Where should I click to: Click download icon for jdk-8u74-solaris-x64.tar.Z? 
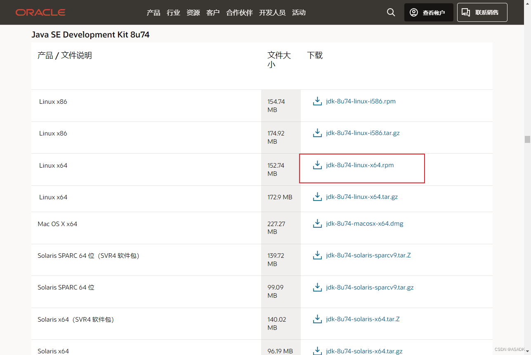pyautogui.click(x=317, y=319)
